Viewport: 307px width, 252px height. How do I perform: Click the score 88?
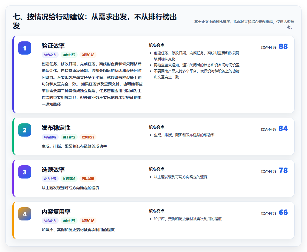tap(283, 46)
